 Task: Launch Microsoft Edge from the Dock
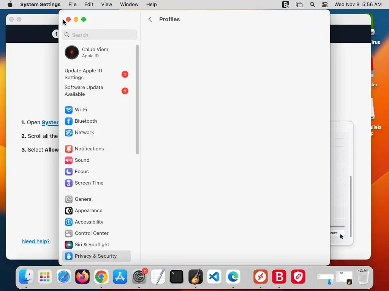(233, 277)
